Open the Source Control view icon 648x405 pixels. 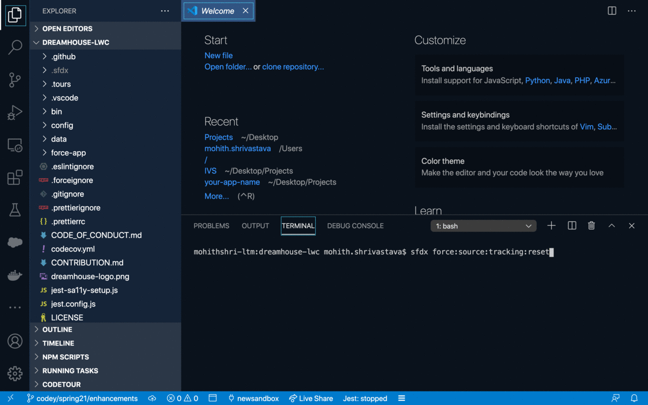point(15,80)
